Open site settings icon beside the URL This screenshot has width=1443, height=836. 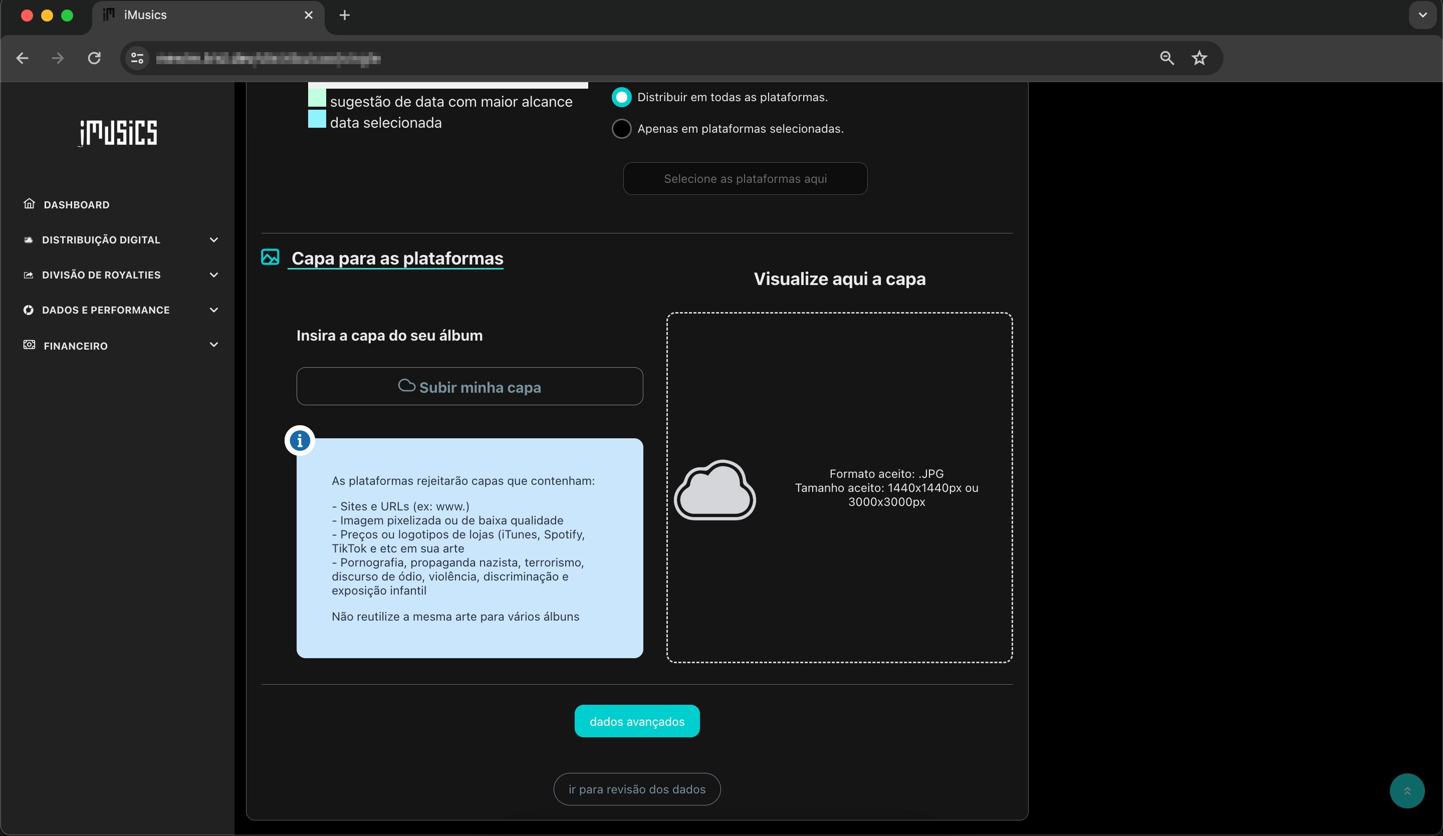pos(137,58)
